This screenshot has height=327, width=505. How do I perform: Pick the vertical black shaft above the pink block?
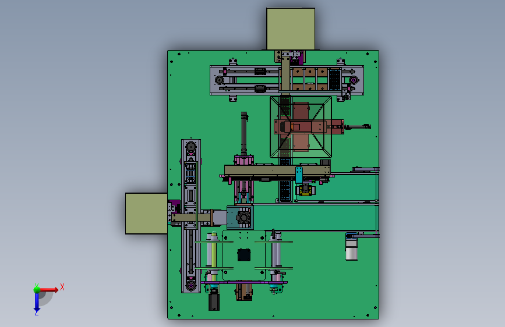tap(244, 133)
